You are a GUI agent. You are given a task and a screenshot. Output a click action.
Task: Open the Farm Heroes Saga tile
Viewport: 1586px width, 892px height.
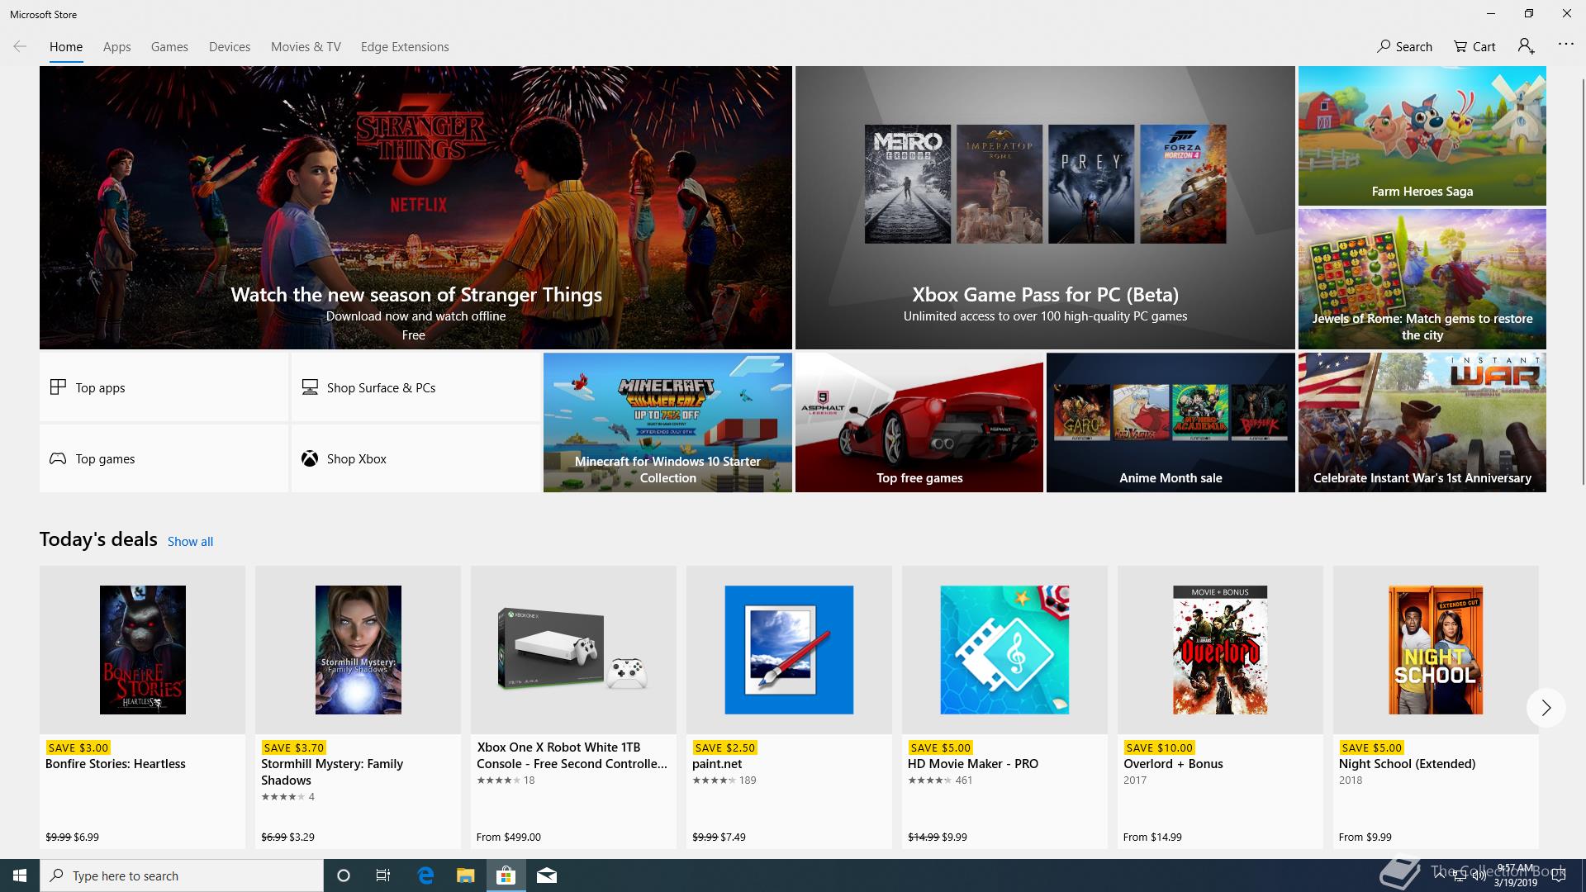tap(1422, 136)
